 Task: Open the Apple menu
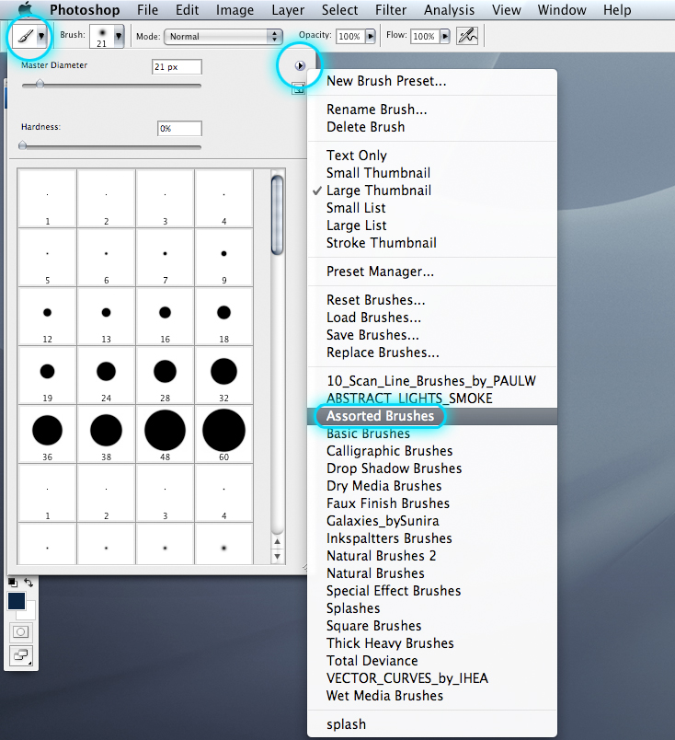(25, 9)
